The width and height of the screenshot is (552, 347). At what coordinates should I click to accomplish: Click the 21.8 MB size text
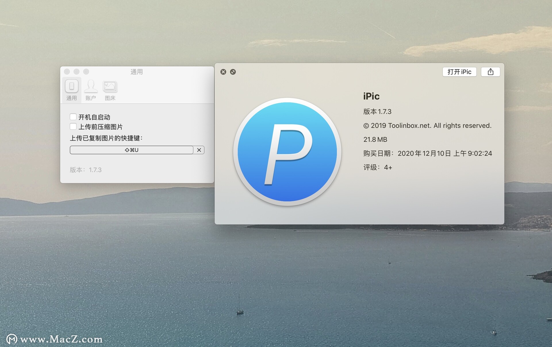(375, 139)
